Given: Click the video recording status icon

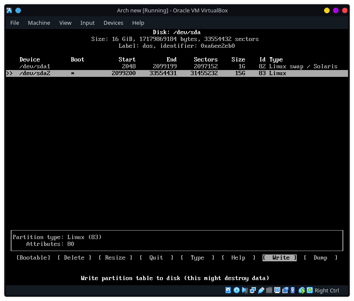Looking at the screenshot, I should click(x=285, y=290).
